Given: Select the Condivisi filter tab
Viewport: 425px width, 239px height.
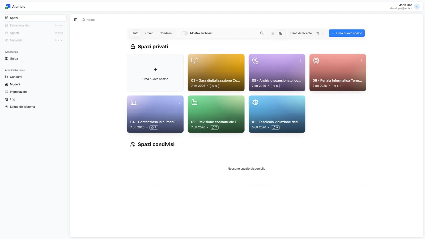Looking at the screenshot, I should tap(166, 33).
